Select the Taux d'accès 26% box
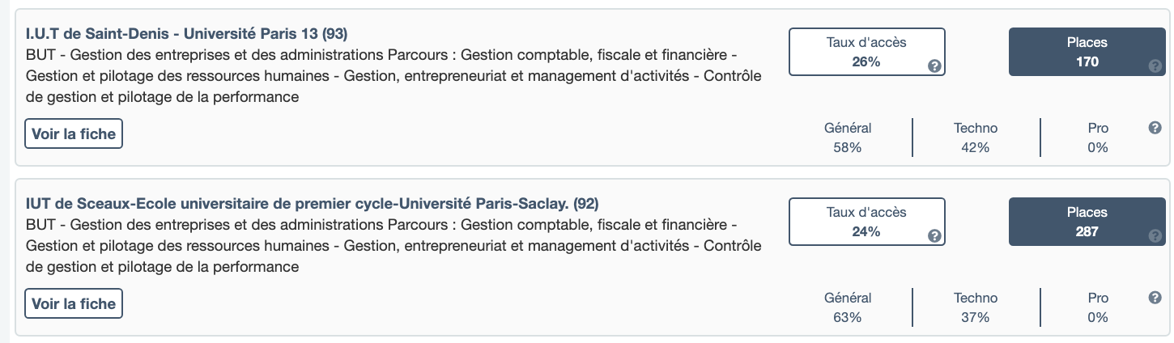Viewport: 1174px width, 343px height. 866,52
